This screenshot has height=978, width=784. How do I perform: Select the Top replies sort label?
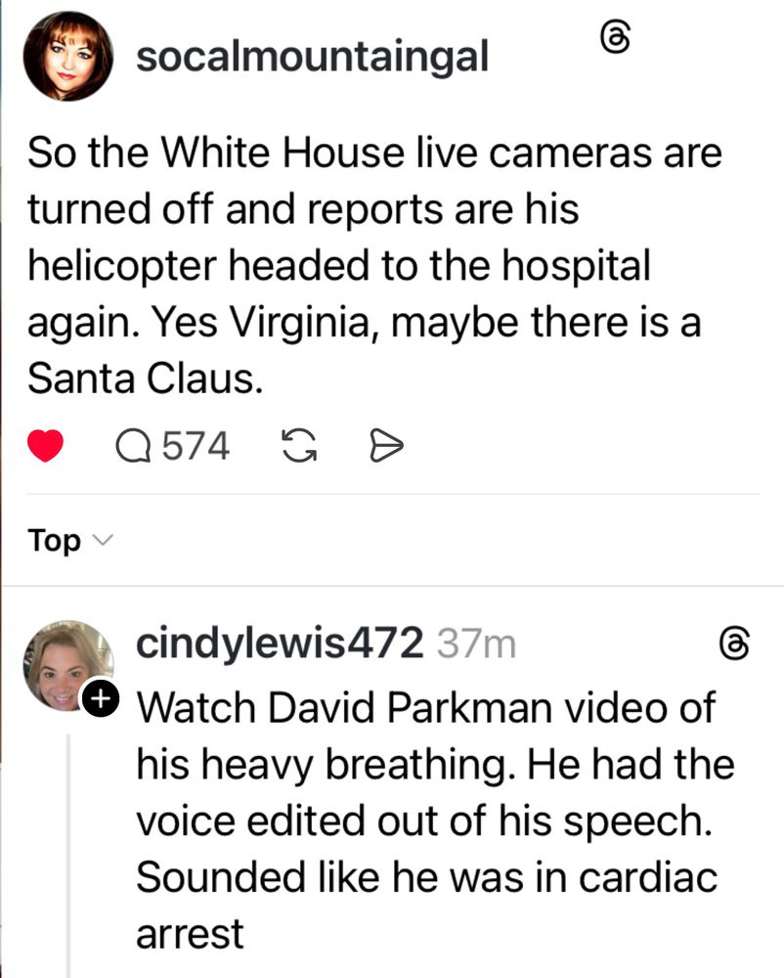coord(54,540)
